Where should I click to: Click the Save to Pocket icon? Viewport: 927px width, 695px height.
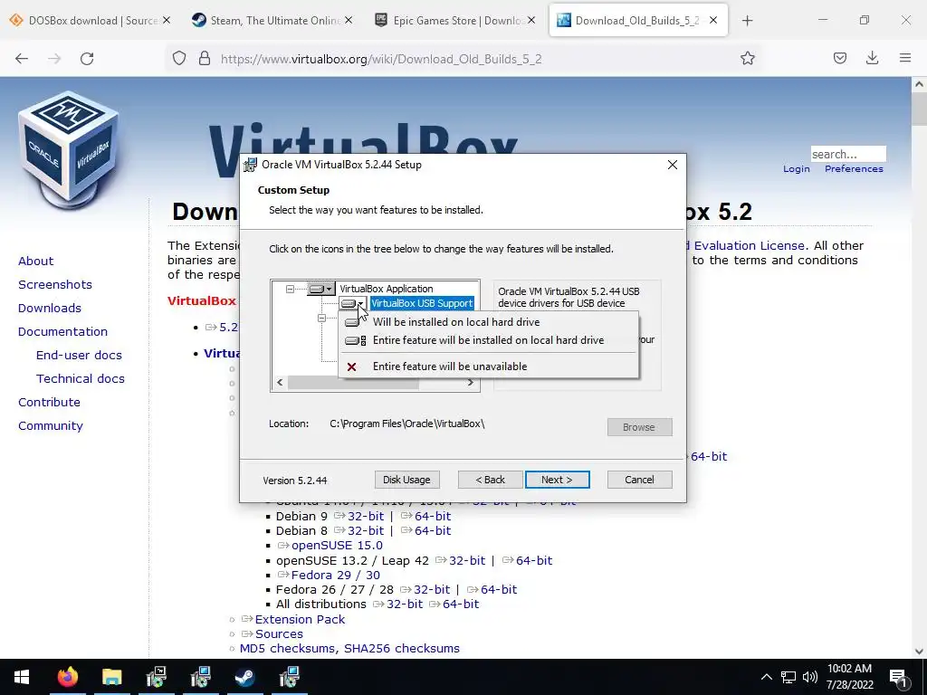pos(840,59)
